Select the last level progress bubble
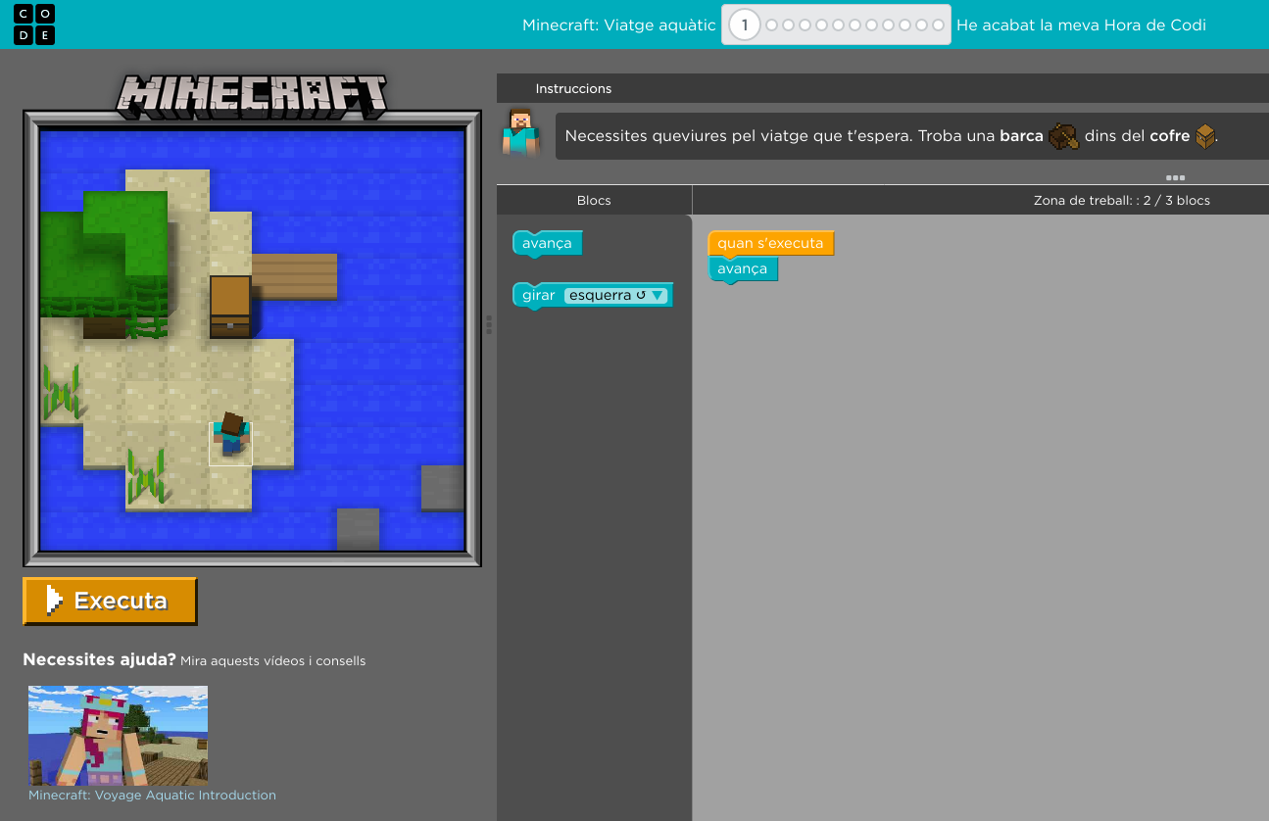 (x=938, y=25)
